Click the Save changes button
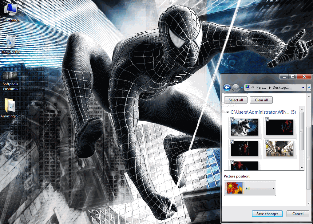 [x=267, y=214]
